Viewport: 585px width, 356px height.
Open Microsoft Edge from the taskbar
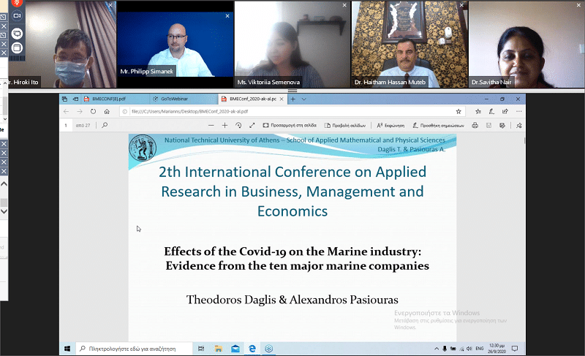[x=252, y=349]
